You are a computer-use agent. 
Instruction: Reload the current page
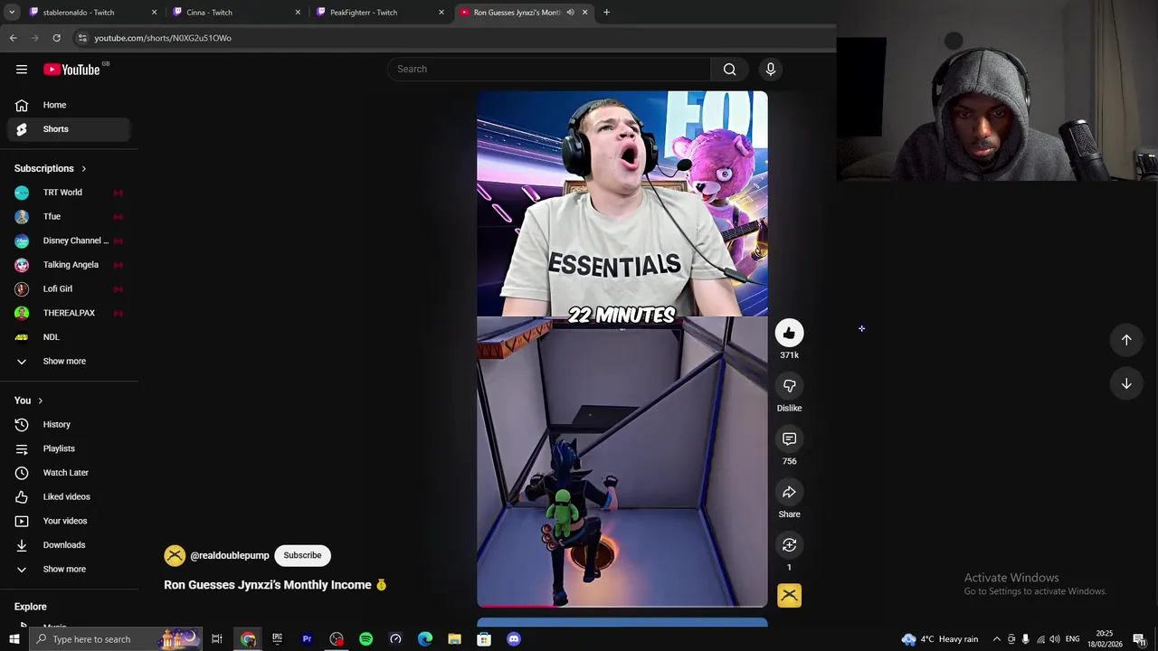point(56,38)
